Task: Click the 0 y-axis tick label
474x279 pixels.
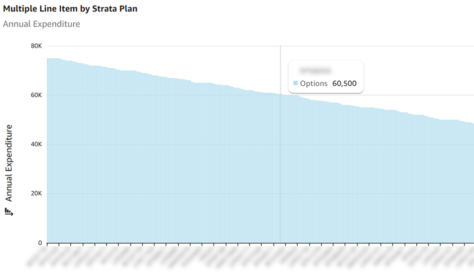Action: (x=40, y=243)
